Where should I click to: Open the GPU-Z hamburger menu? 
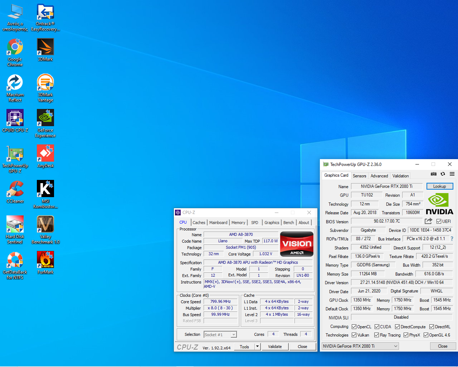tap(452, 174)
